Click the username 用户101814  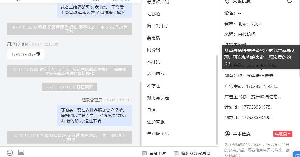(18, 44)
